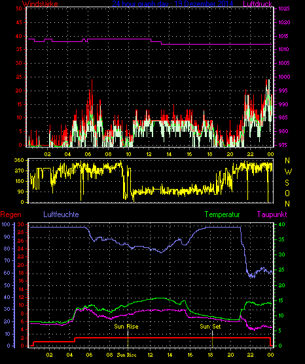The image size is (305, 364).
Task: Click the 24 hour graph date title
Action: point(173,4)
